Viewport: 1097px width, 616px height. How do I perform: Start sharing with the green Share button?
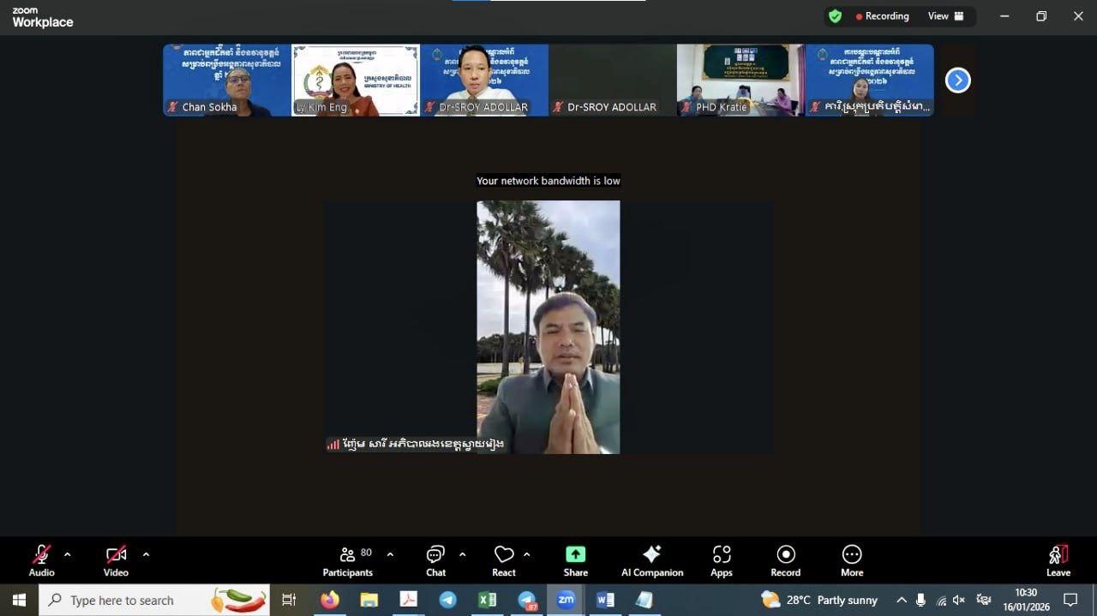(576, 561)
